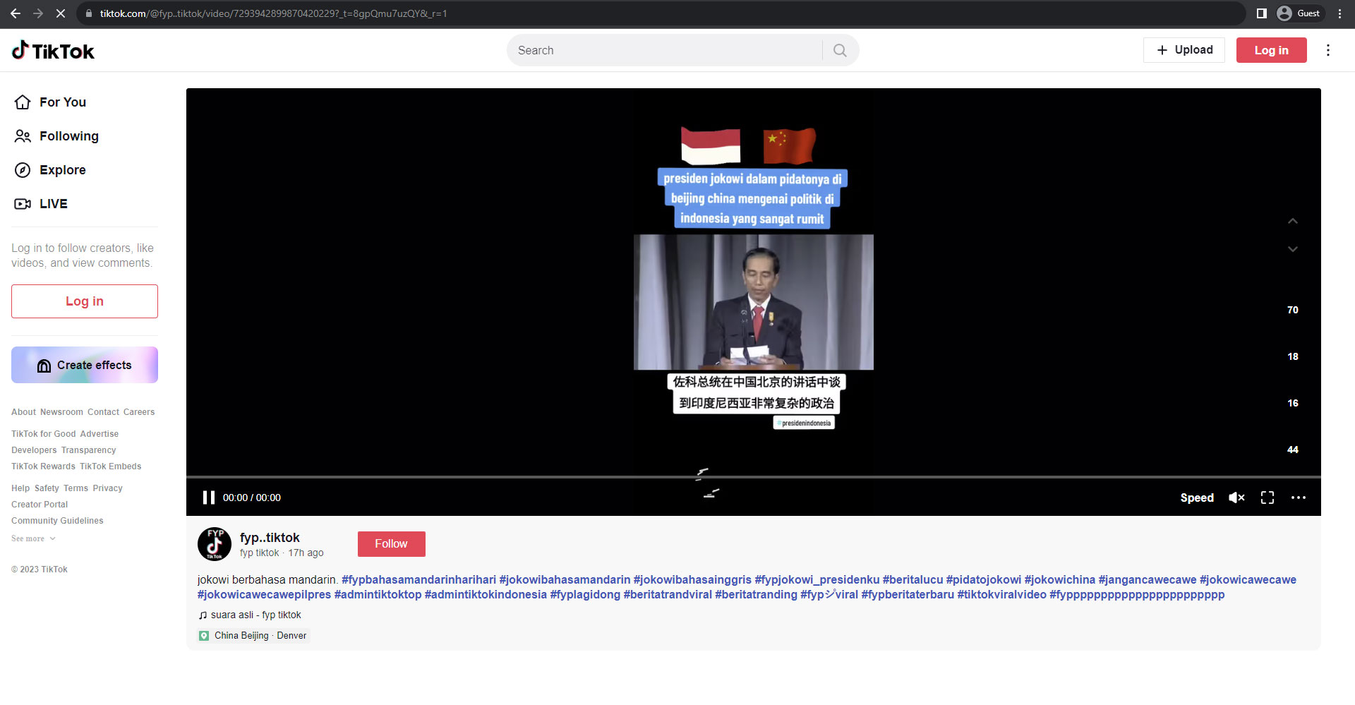Viewport: 1355px width, 705px height.
Task: Open the Transparency link
Action: coord(88,450)
